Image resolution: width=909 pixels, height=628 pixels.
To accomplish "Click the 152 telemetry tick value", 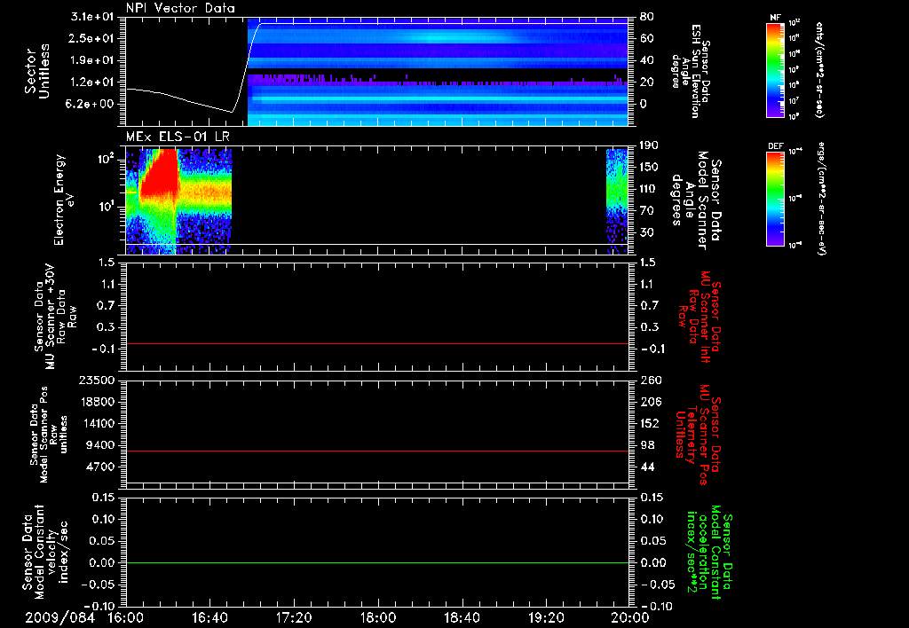I will click(649, 423).
